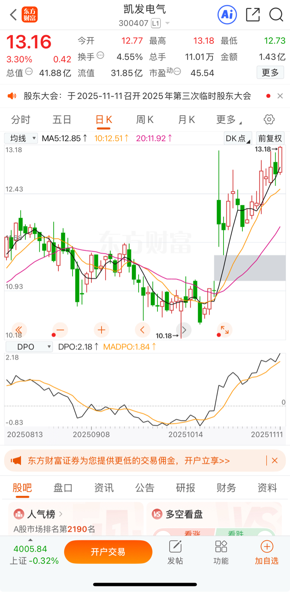Tap the 20251014 date label
290x592 pixels.
[185, 434]
